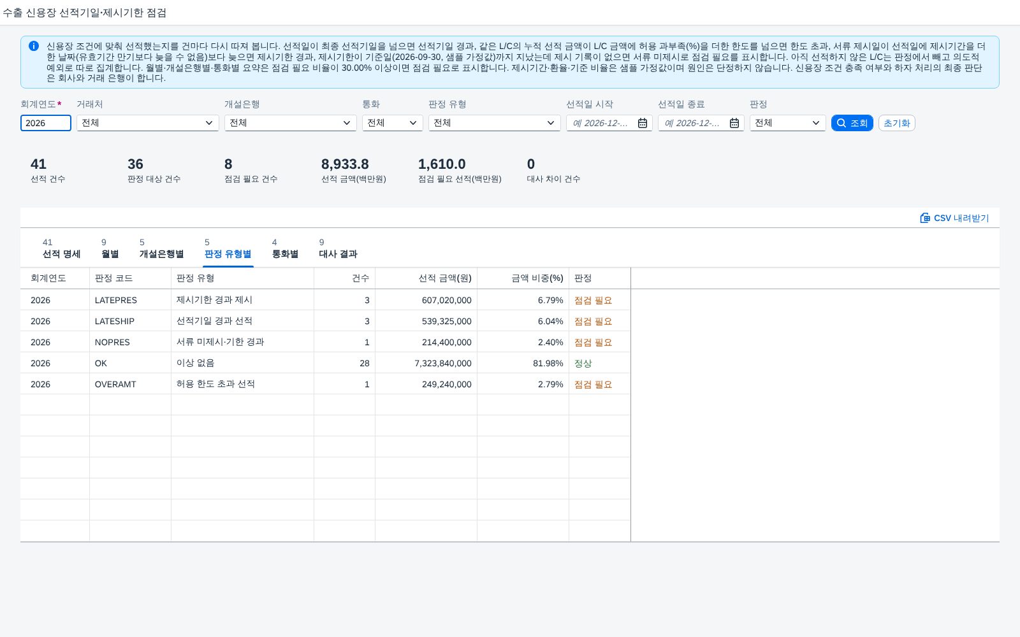Click the magnifier 조회 search button
Image resolution: width=1020 pixels, height=637 pixels.
pos(852,123)
